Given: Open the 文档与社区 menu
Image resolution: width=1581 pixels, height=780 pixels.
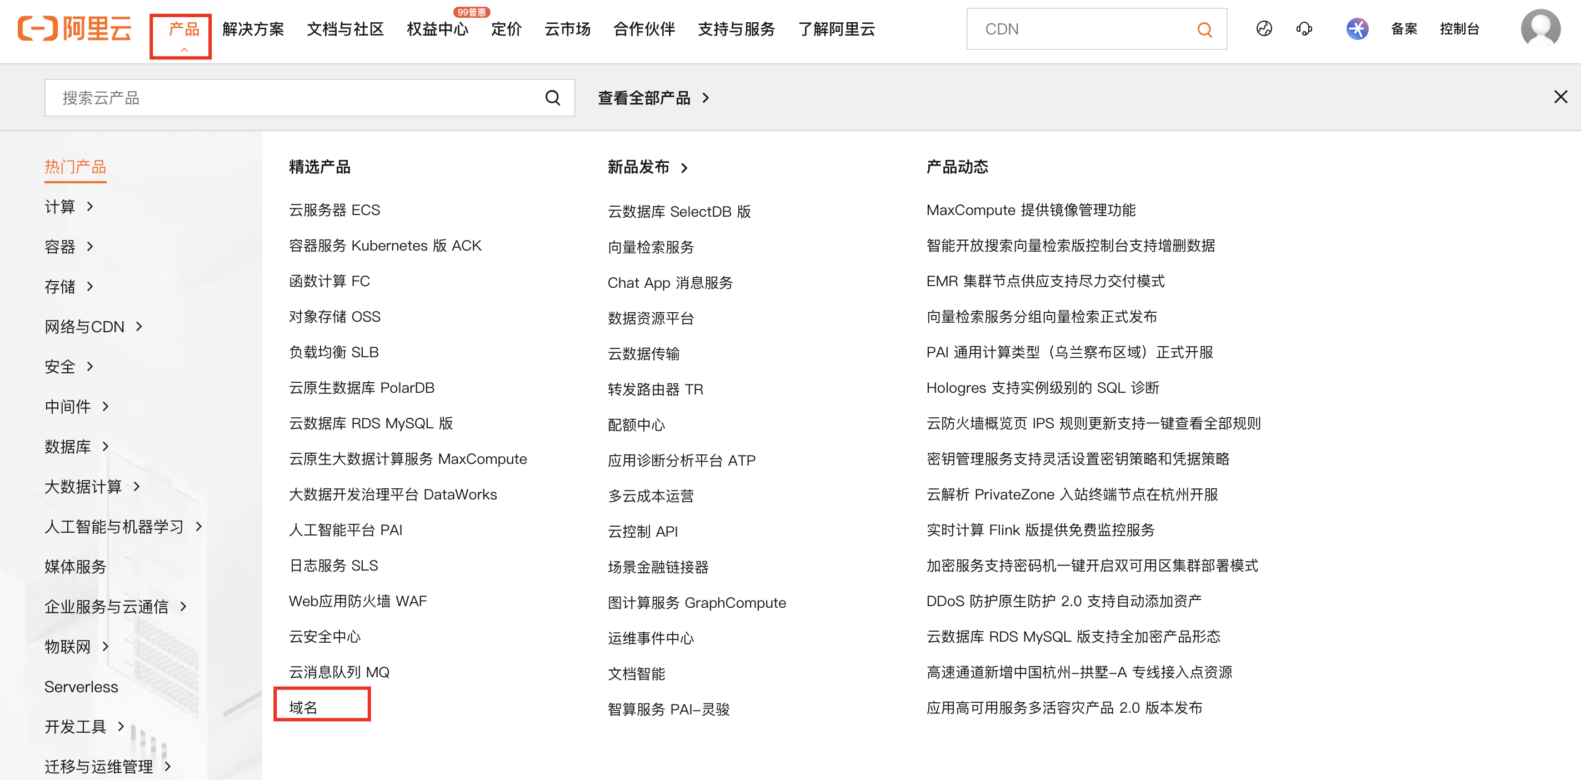Looking at the screenshot, I should (x=345, y=29).
